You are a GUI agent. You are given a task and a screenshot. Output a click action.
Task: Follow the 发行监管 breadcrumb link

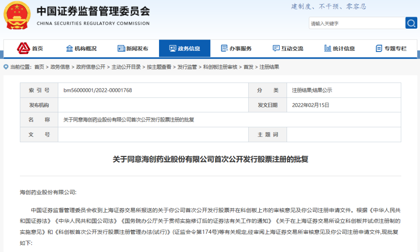(187, 67)
